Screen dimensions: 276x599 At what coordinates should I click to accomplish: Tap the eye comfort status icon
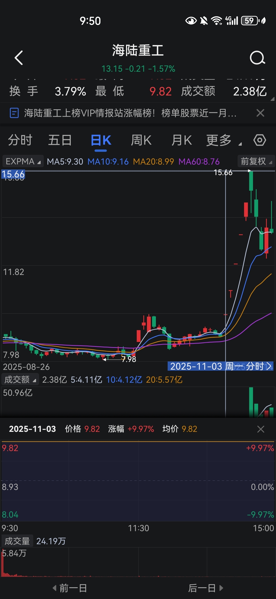click(191, 21)
